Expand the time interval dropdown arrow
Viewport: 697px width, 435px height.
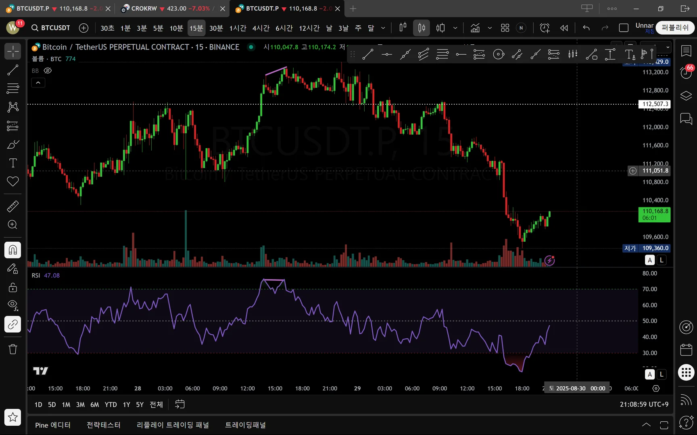click(383, 28)
